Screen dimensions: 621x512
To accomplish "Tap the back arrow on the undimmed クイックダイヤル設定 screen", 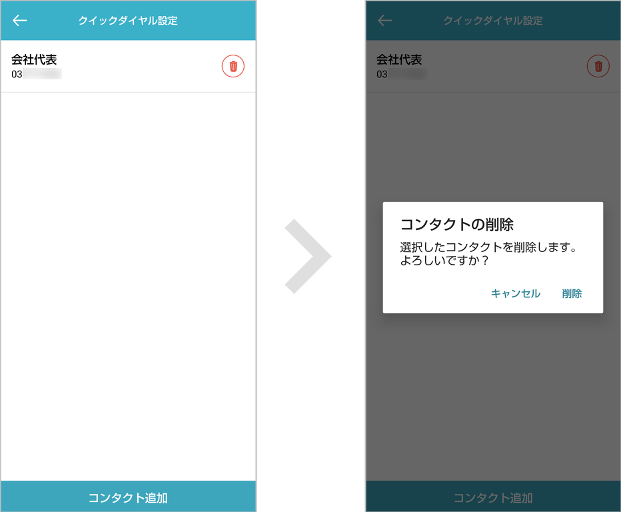I will pyautogui.click(x=20, y=20).
